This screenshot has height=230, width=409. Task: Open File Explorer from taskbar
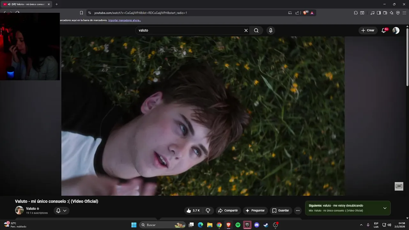[210, 225]
